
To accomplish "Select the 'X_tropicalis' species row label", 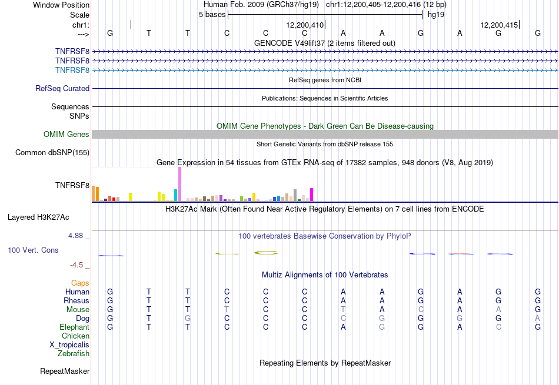I will click(69, 345).
